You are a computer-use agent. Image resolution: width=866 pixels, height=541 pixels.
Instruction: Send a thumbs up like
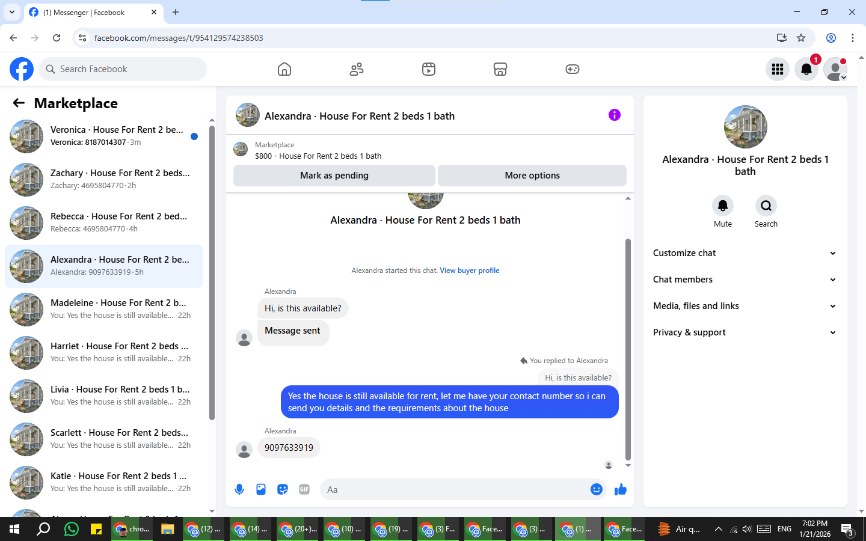[x=621, y=489]
